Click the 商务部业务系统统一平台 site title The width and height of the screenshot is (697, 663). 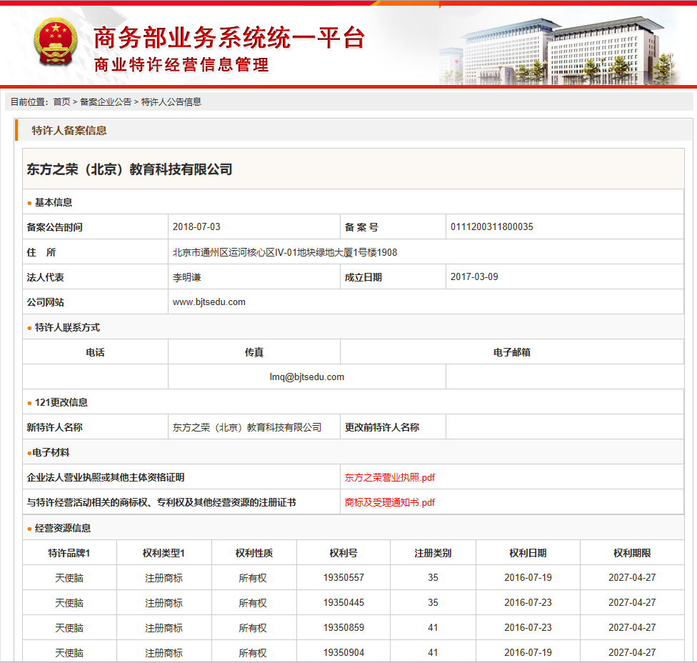click(229, 37)
